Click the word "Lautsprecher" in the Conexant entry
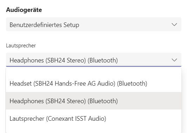 click(27, 119)
